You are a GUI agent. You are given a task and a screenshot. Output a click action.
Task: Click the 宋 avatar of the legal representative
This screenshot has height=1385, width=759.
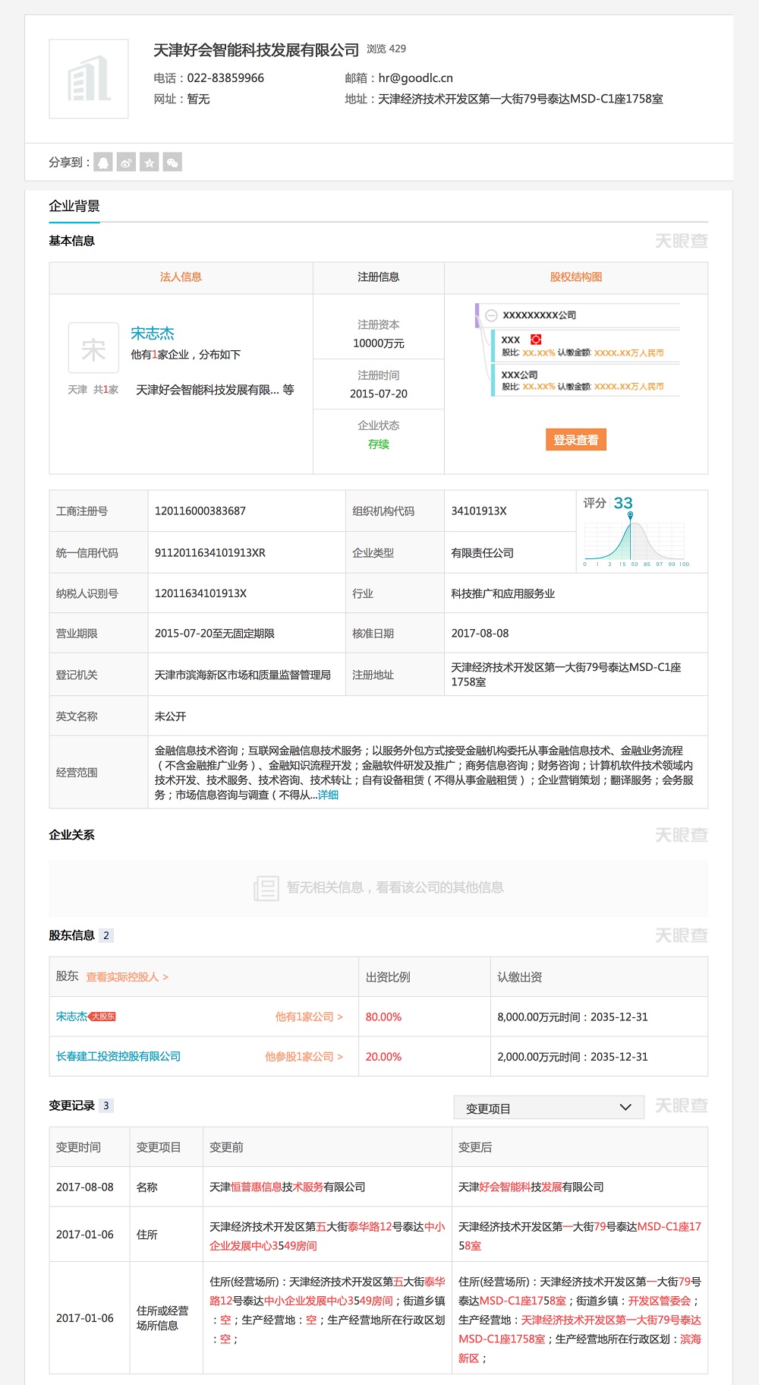(x=93, y=348)
